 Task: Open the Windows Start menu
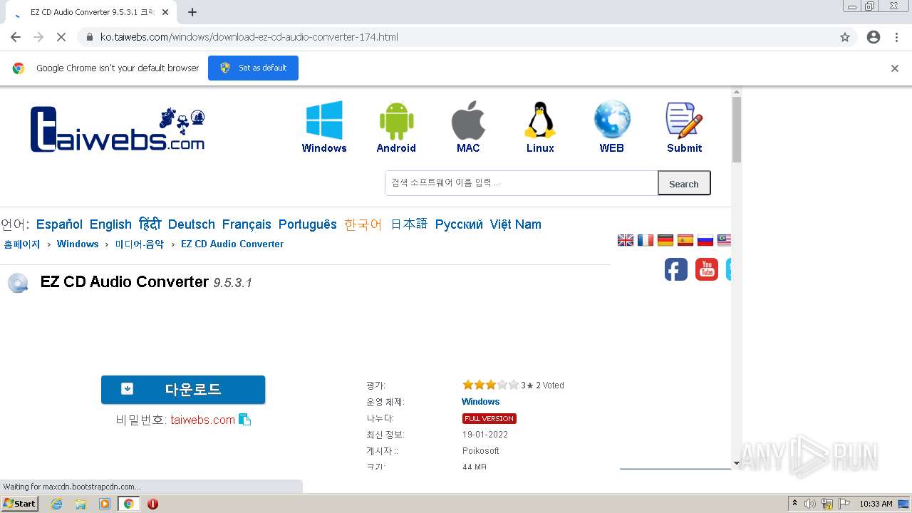pyautogui.click(x=20, y=504)
